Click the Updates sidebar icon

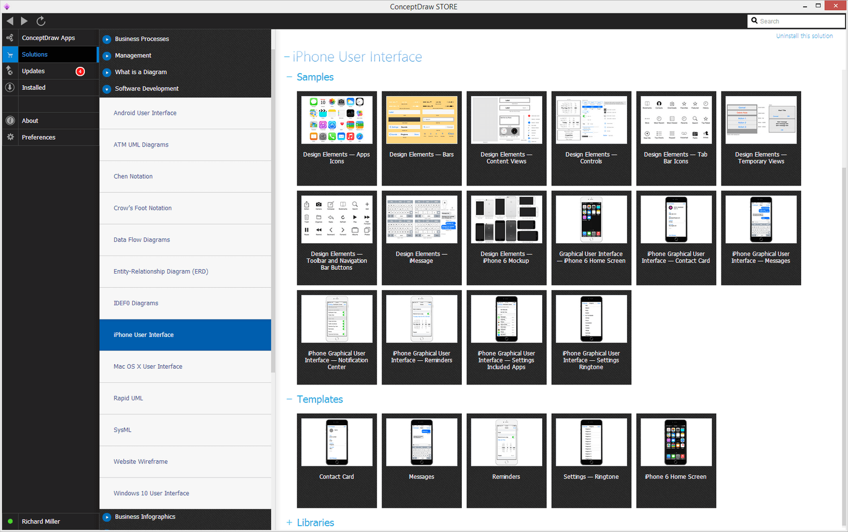pos(10,71)
